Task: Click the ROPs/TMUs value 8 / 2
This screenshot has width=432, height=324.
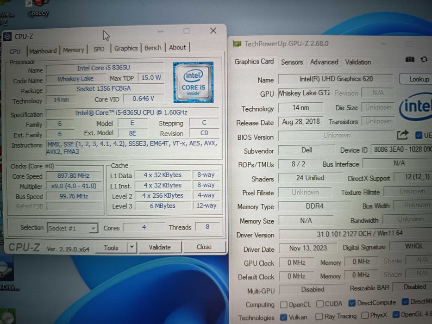Action: [x=298, y=164]
